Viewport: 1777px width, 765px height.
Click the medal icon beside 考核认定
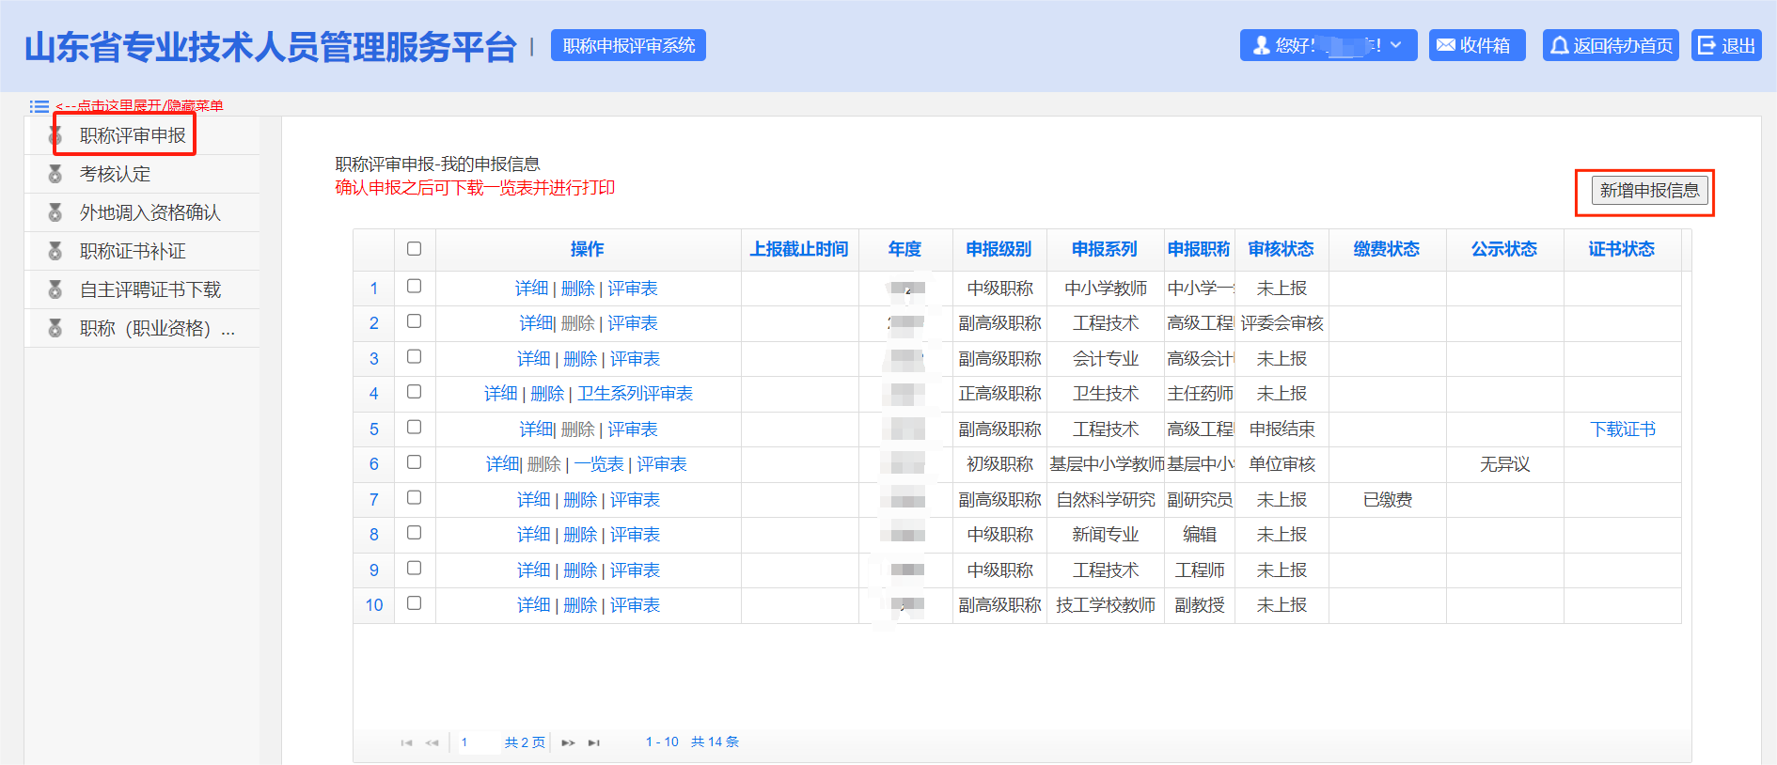pyautogui.click(x=55, y=174)
